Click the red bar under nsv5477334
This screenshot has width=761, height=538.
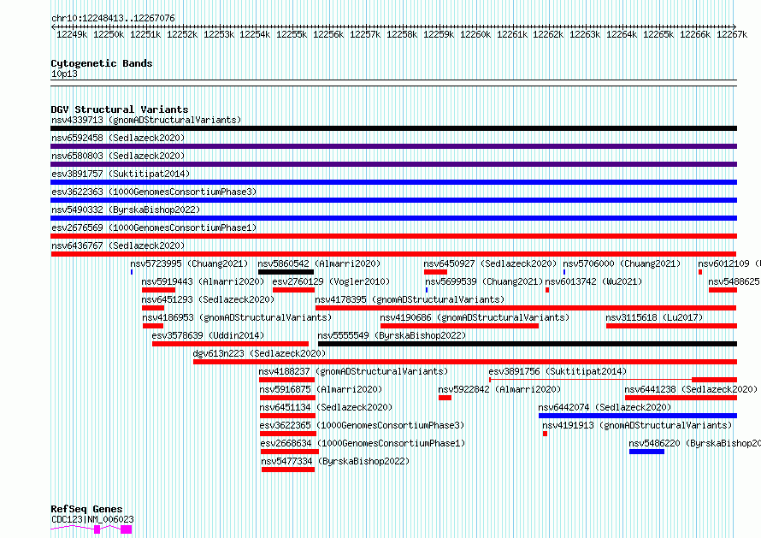click(288, 470)
